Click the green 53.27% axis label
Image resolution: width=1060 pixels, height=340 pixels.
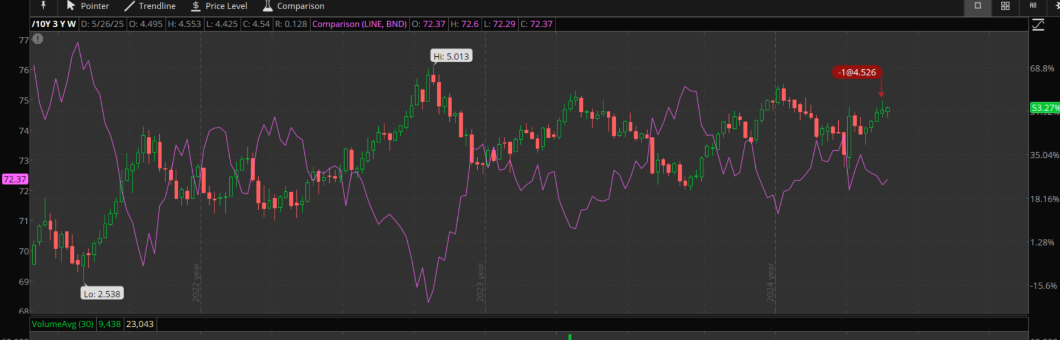1045,108
